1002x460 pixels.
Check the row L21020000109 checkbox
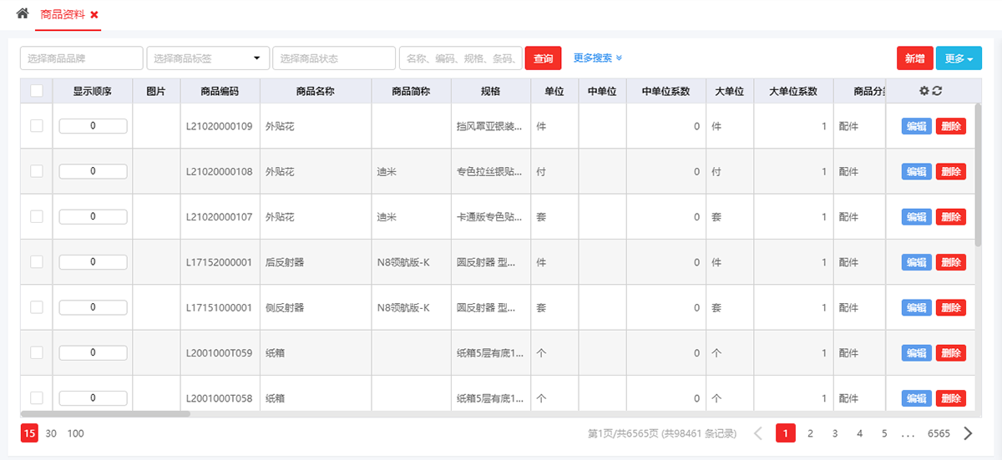[x=37, y=126]
